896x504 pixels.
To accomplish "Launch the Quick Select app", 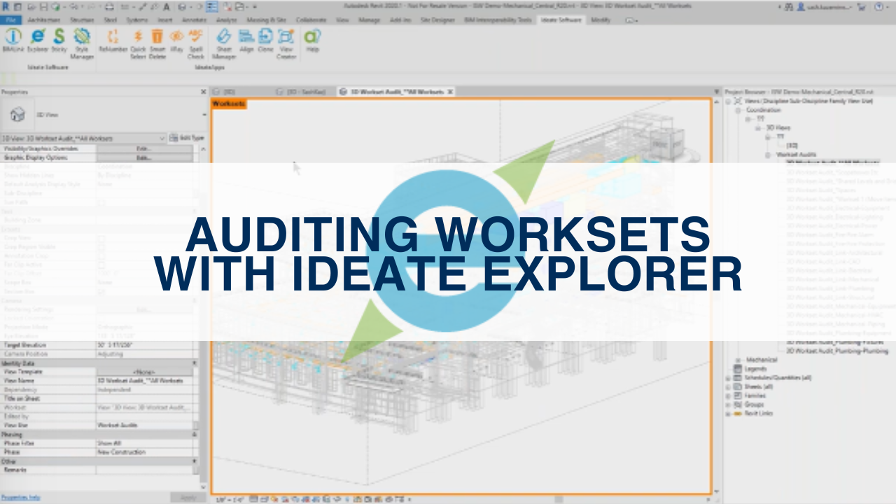I will (138, 44).
